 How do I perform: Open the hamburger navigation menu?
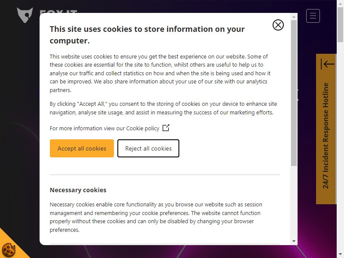click(313, 16)
